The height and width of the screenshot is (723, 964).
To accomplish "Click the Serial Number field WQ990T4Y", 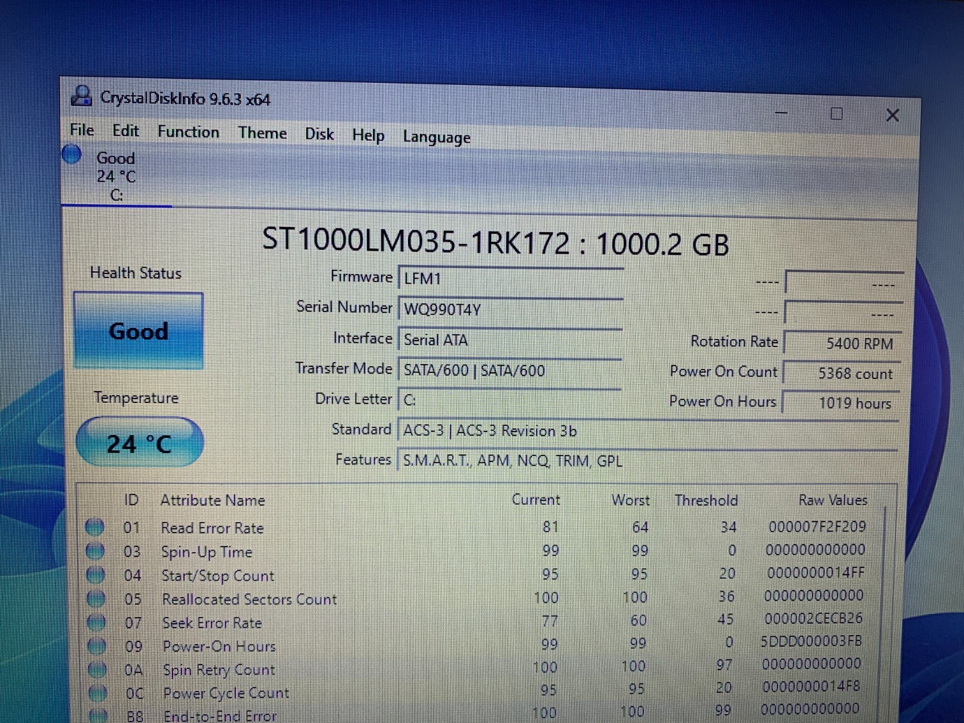I will point(510,309).
